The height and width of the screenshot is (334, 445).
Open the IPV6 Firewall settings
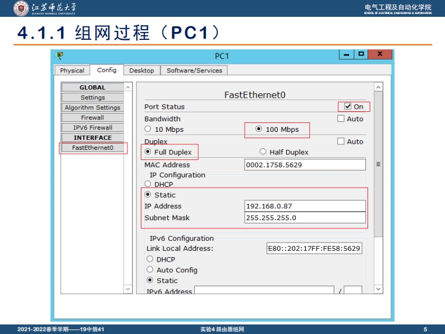click(x=93, y=127)
